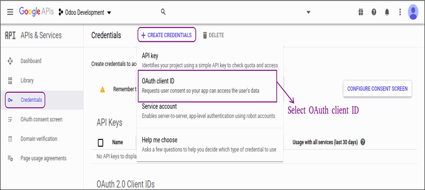Screen dimensions: 425x190
Task: Open the Odoo Development project selector
Action: click(85, 12)
